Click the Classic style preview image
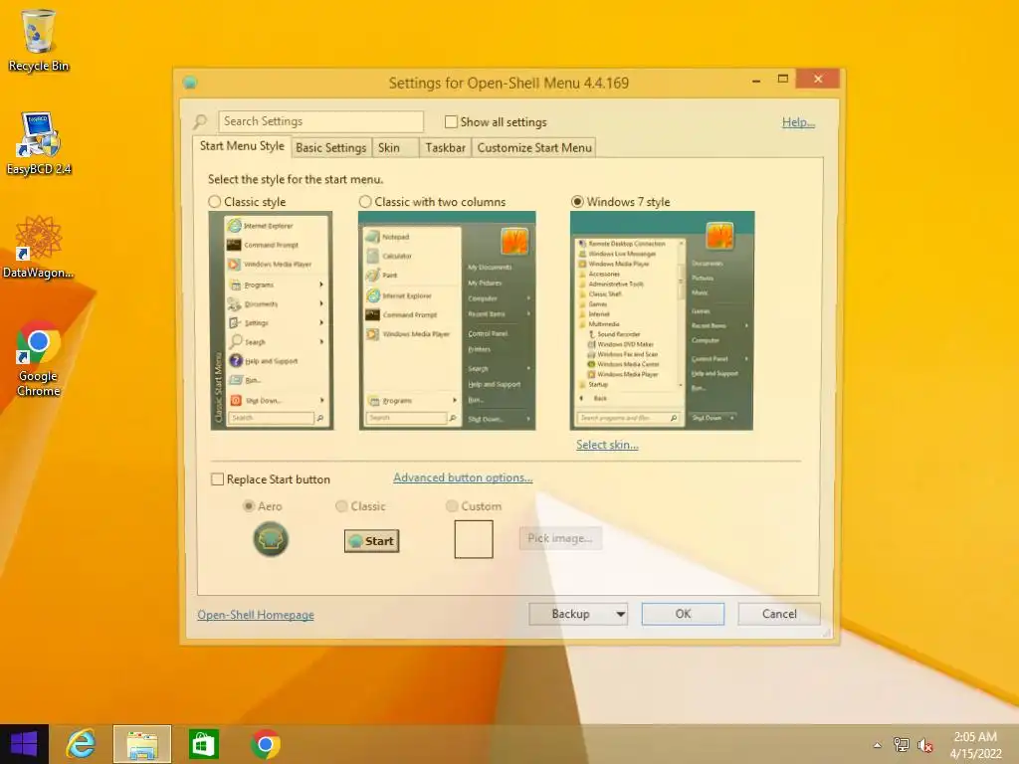Image resolution: width=1019 pixels, height=764 pixels. 272,321
